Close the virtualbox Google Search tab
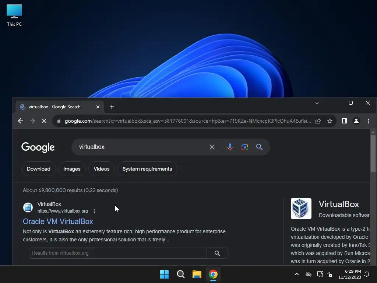Image resolution: width=377 pixels, height=283 pixels. coord(98,107)
